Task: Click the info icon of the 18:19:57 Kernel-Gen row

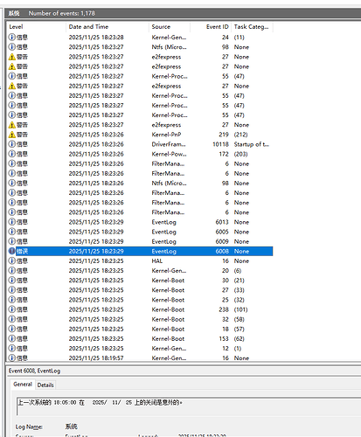Action: (x=11, y=358)
